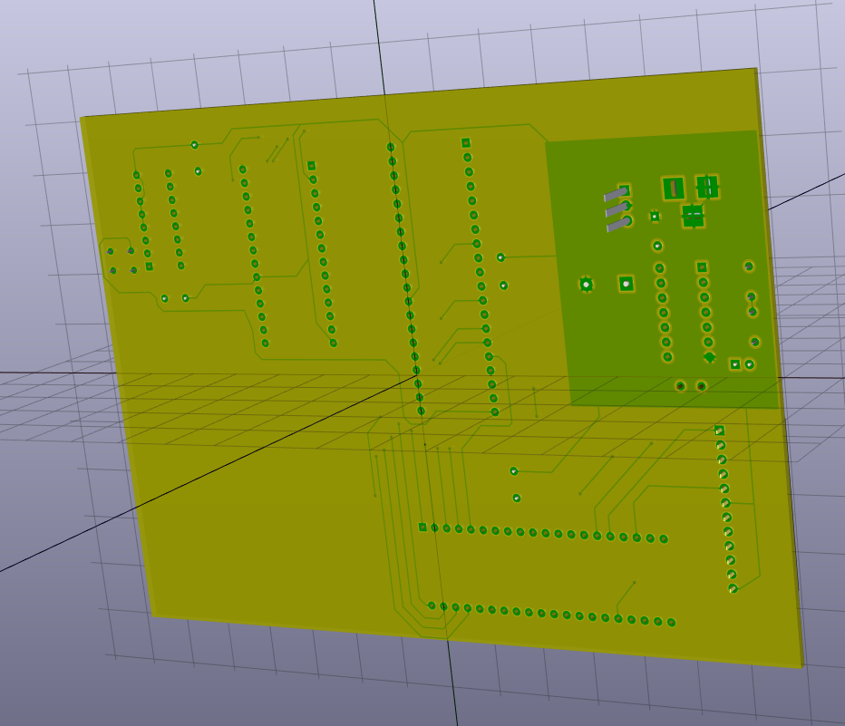Click the tan rectangular SMD pad in green zone
Image resolution: width=845 pixels, height=726 pixels.
[673, 189]
